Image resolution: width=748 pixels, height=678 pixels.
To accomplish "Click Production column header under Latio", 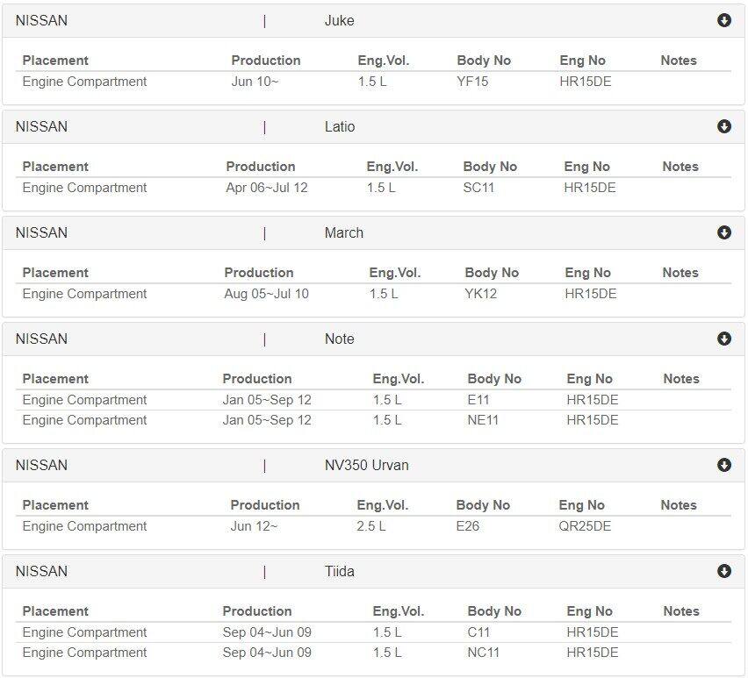I will [x=261, y=167].
